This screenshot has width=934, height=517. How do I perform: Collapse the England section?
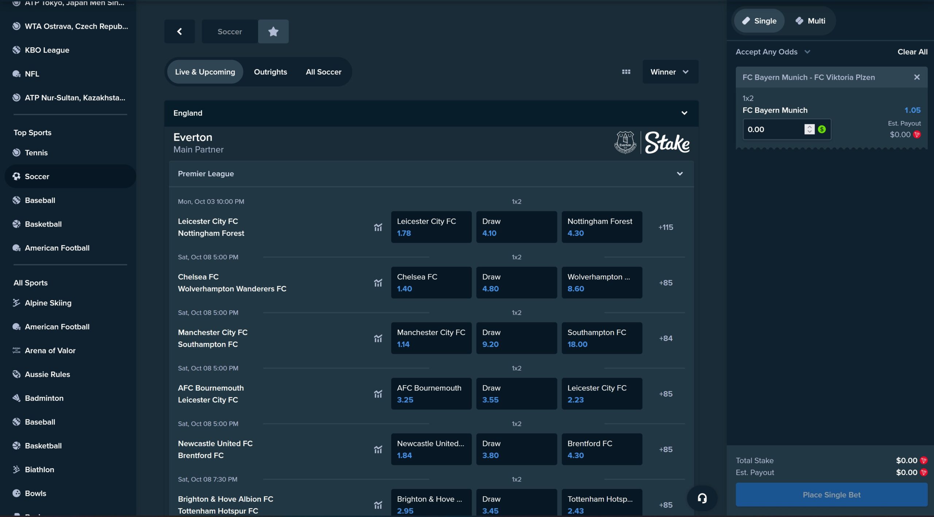(431, 113)
